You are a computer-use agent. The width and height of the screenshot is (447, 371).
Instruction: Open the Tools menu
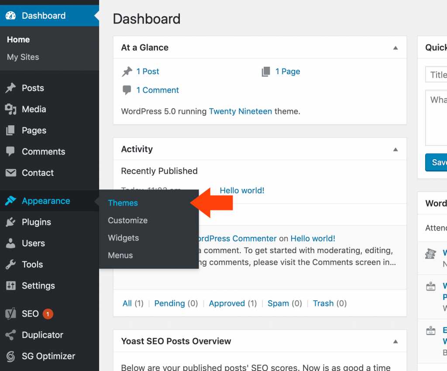point(32,265)
